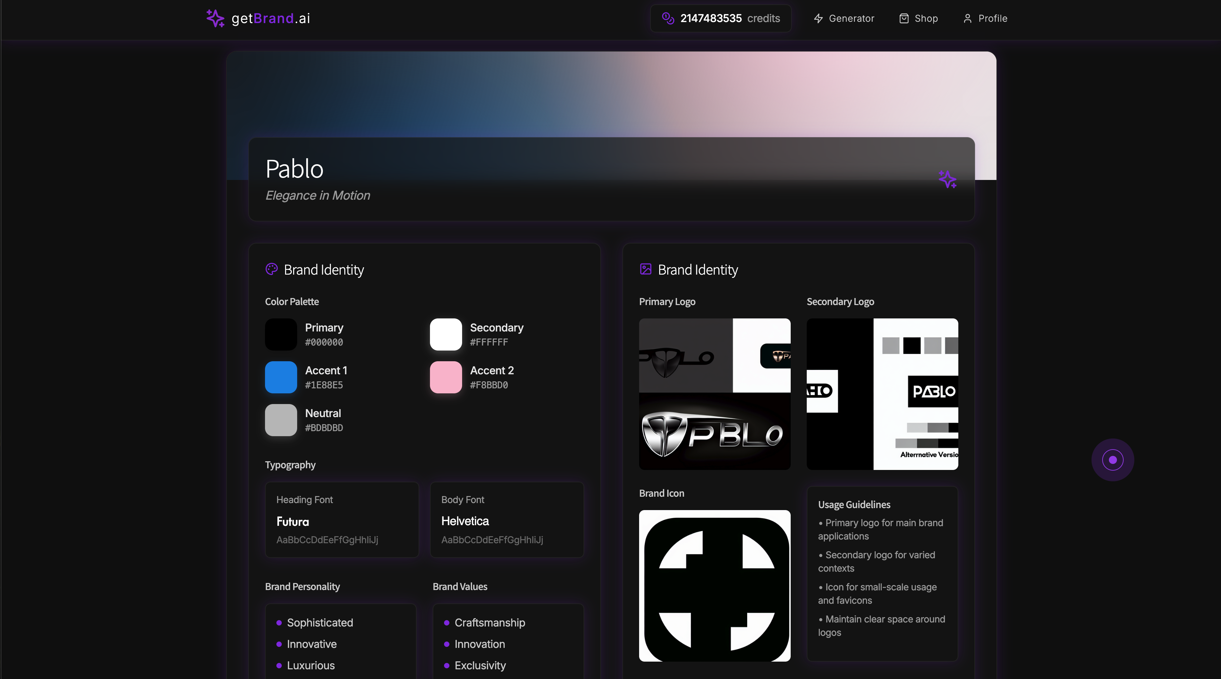Click the Shop bag icon
1221x679 pixels.
(904, 18)
